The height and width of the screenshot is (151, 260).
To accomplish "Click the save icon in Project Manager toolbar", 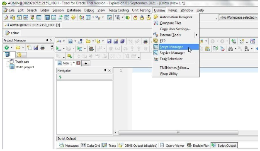I will coord(36,48).
